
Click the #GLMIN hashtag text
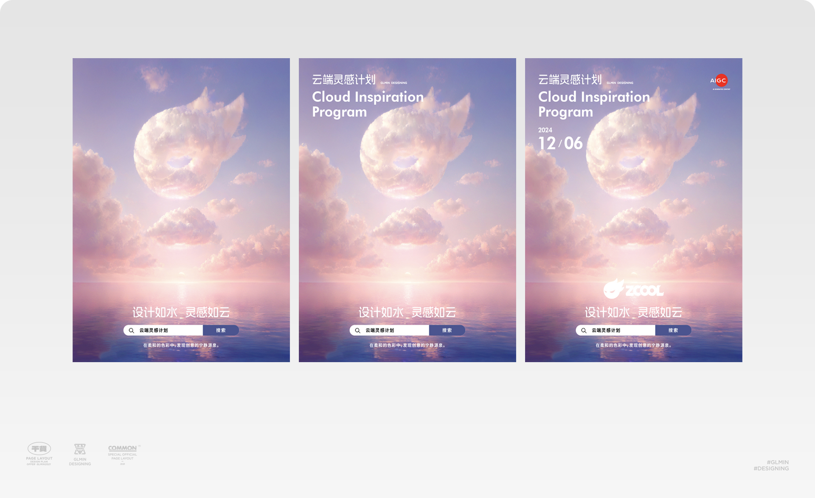(x=778, y=462)
